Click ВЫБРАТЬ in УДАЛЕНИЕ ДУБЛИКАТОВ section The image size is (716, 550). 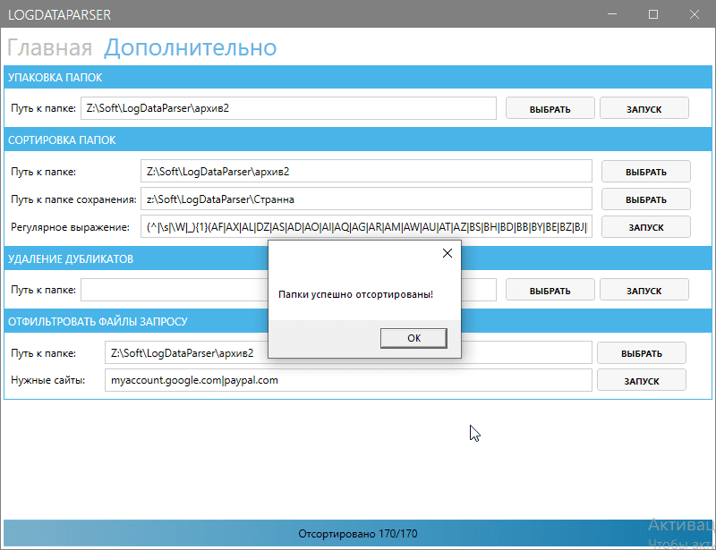[x=550, y=289]
